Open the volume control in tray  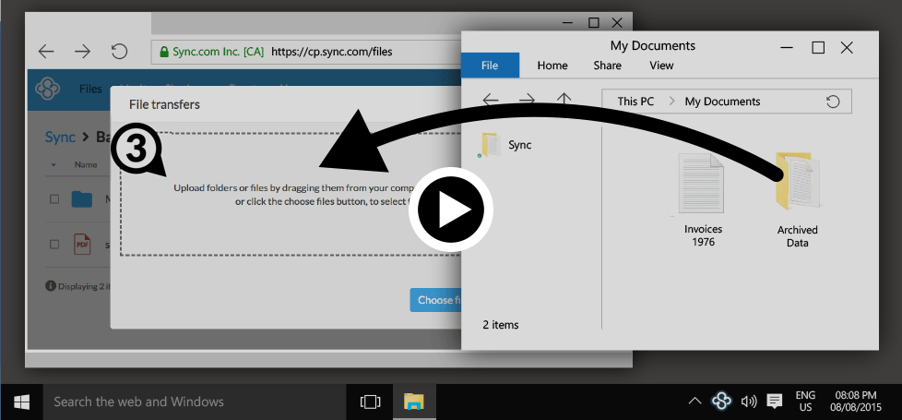749,402
